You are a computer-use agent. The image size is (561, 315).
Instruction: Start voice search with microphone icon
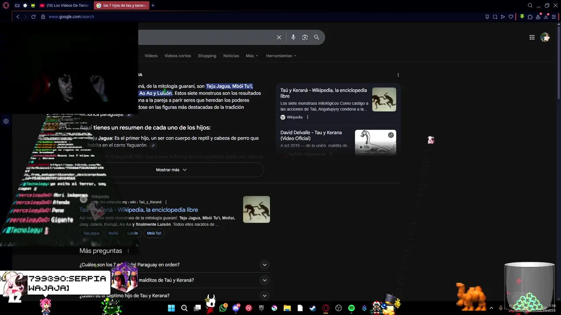coord(293,37)
